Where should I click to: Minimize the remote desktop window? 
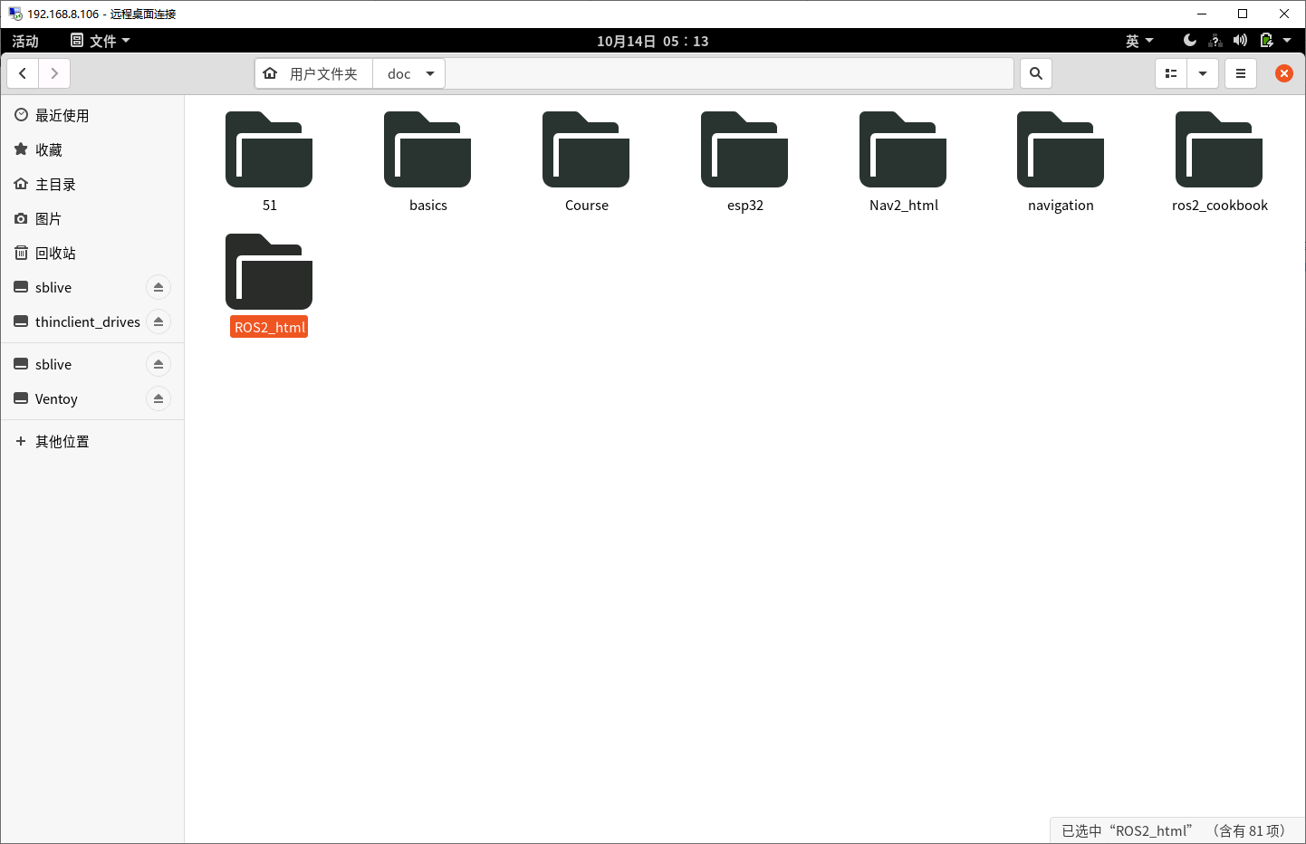1202,14
